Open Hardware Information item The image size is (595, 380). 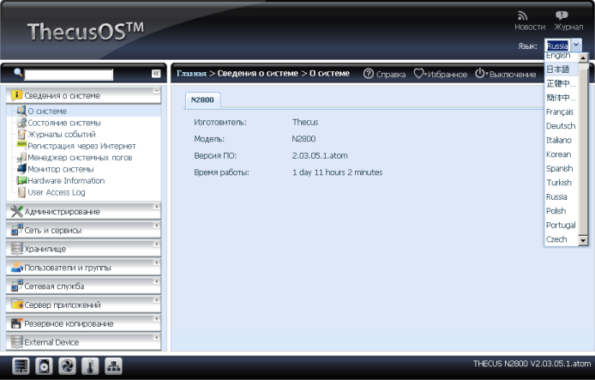pos(66,181)
